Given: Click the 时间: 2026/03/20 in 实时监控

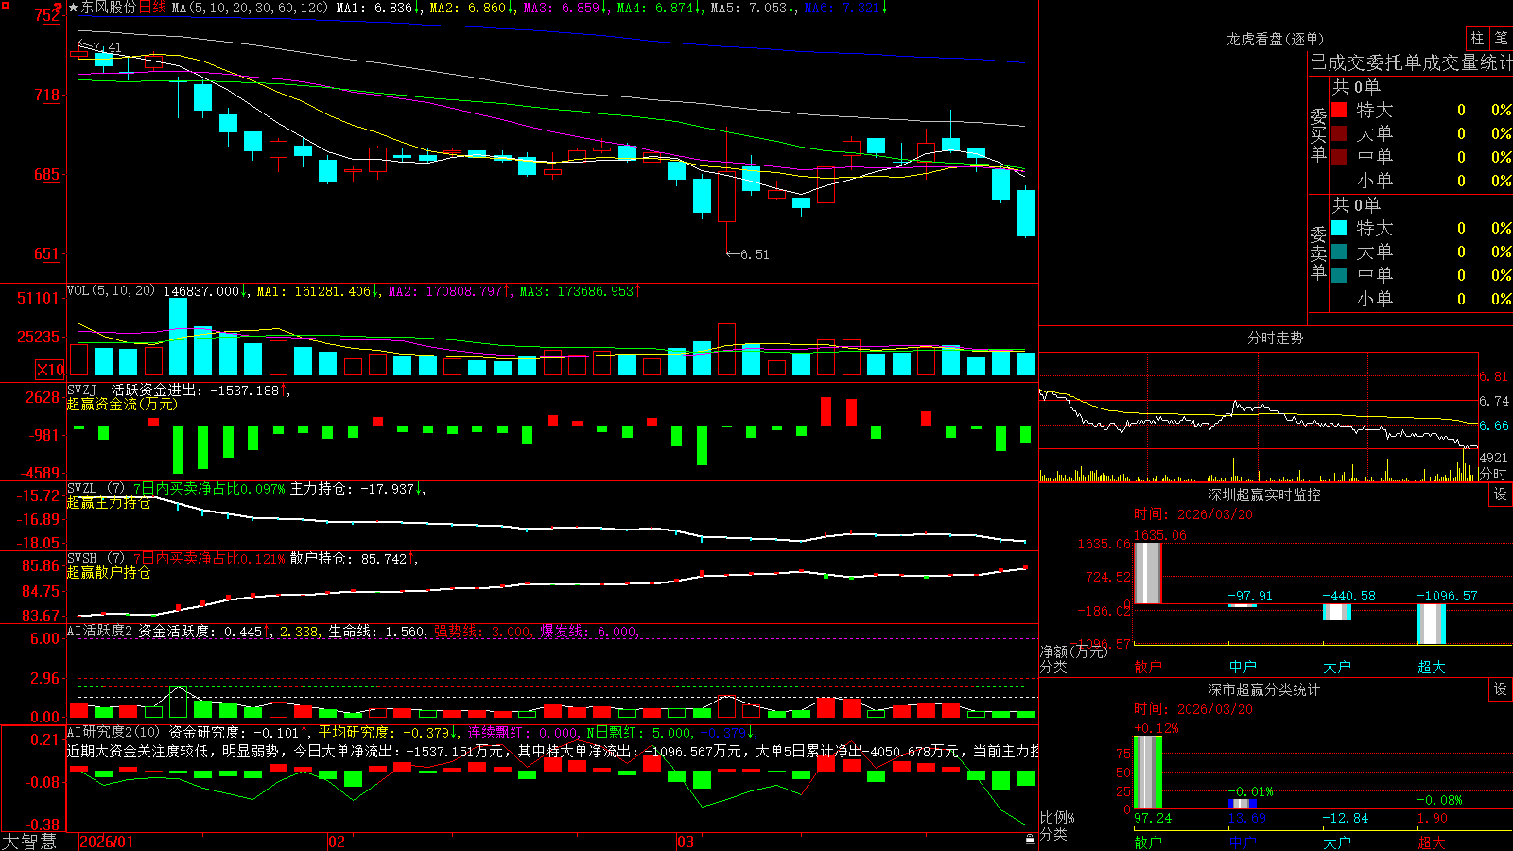Looking at the screenshot, I should coord(1193,514).
